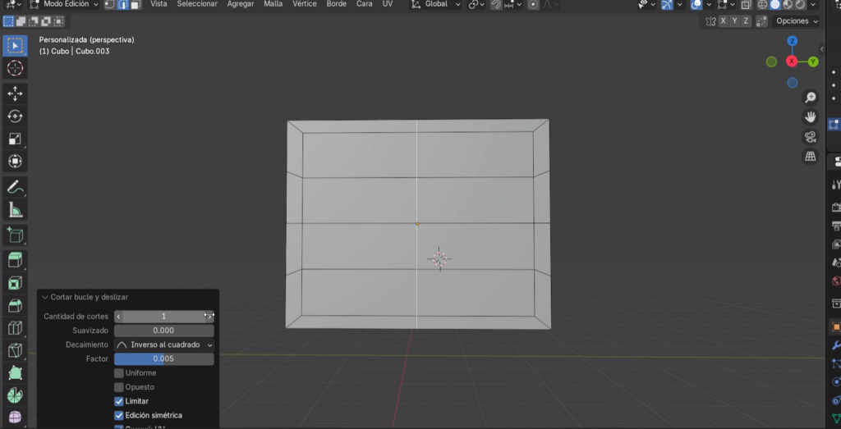Open the snapping options dropdown
841x429 pixels.
513,4
